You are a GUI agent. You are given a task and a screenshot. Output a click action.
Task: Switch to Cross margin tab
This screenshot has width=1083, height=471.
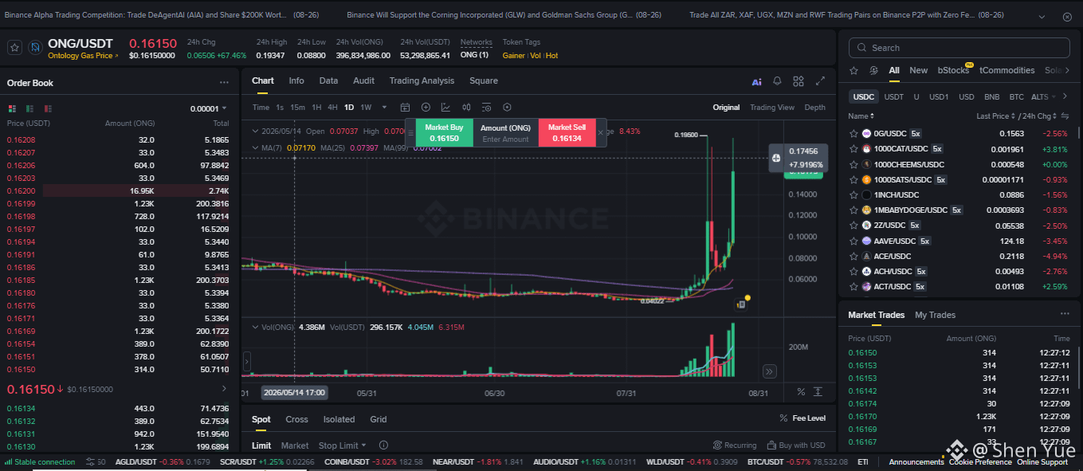click(296, 419)
